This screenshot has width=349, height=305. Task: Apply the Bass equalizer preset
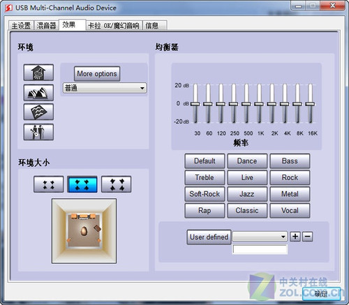(290, 161)
